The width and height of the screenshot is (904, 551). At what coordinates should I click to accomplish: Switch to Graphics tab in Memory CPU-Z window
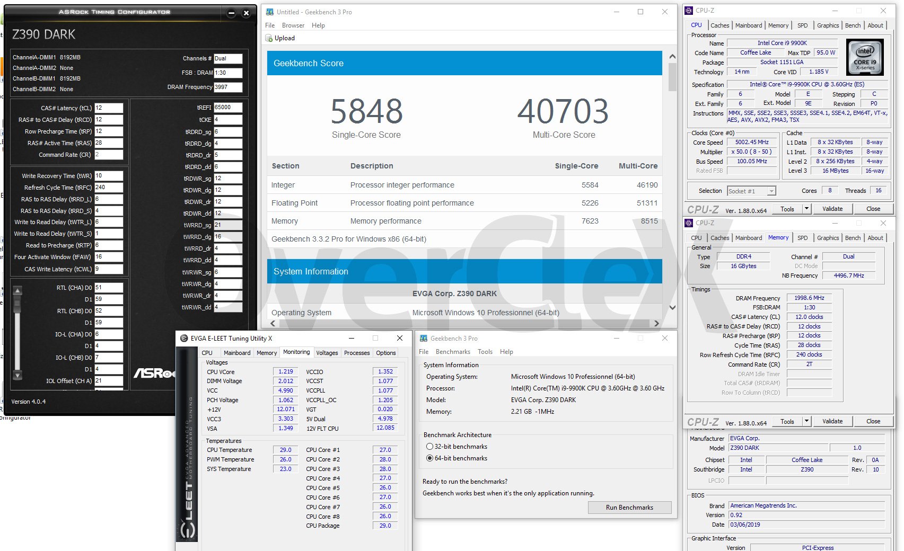[828, 238]
